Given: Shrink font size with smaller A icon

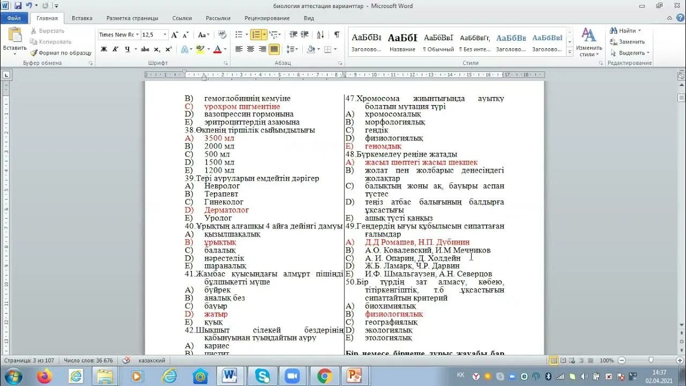Looking at the screenshot, I should (185, 35).
